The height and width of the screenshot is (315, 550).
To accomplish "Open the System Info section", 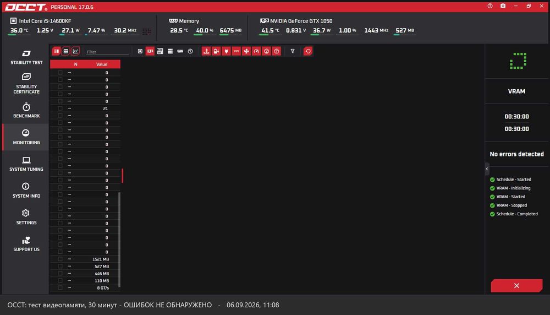I will point(26,191).
